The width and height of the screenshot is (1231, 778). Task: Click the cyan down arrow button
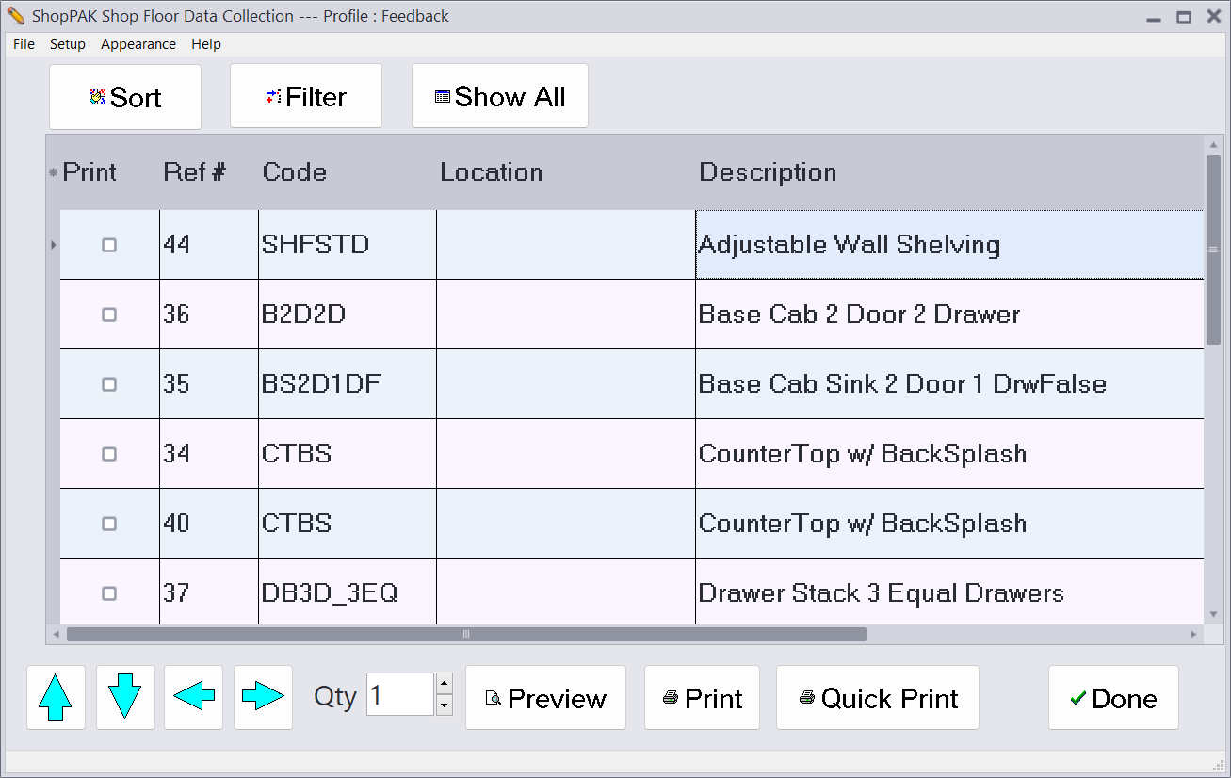[125, 698]
